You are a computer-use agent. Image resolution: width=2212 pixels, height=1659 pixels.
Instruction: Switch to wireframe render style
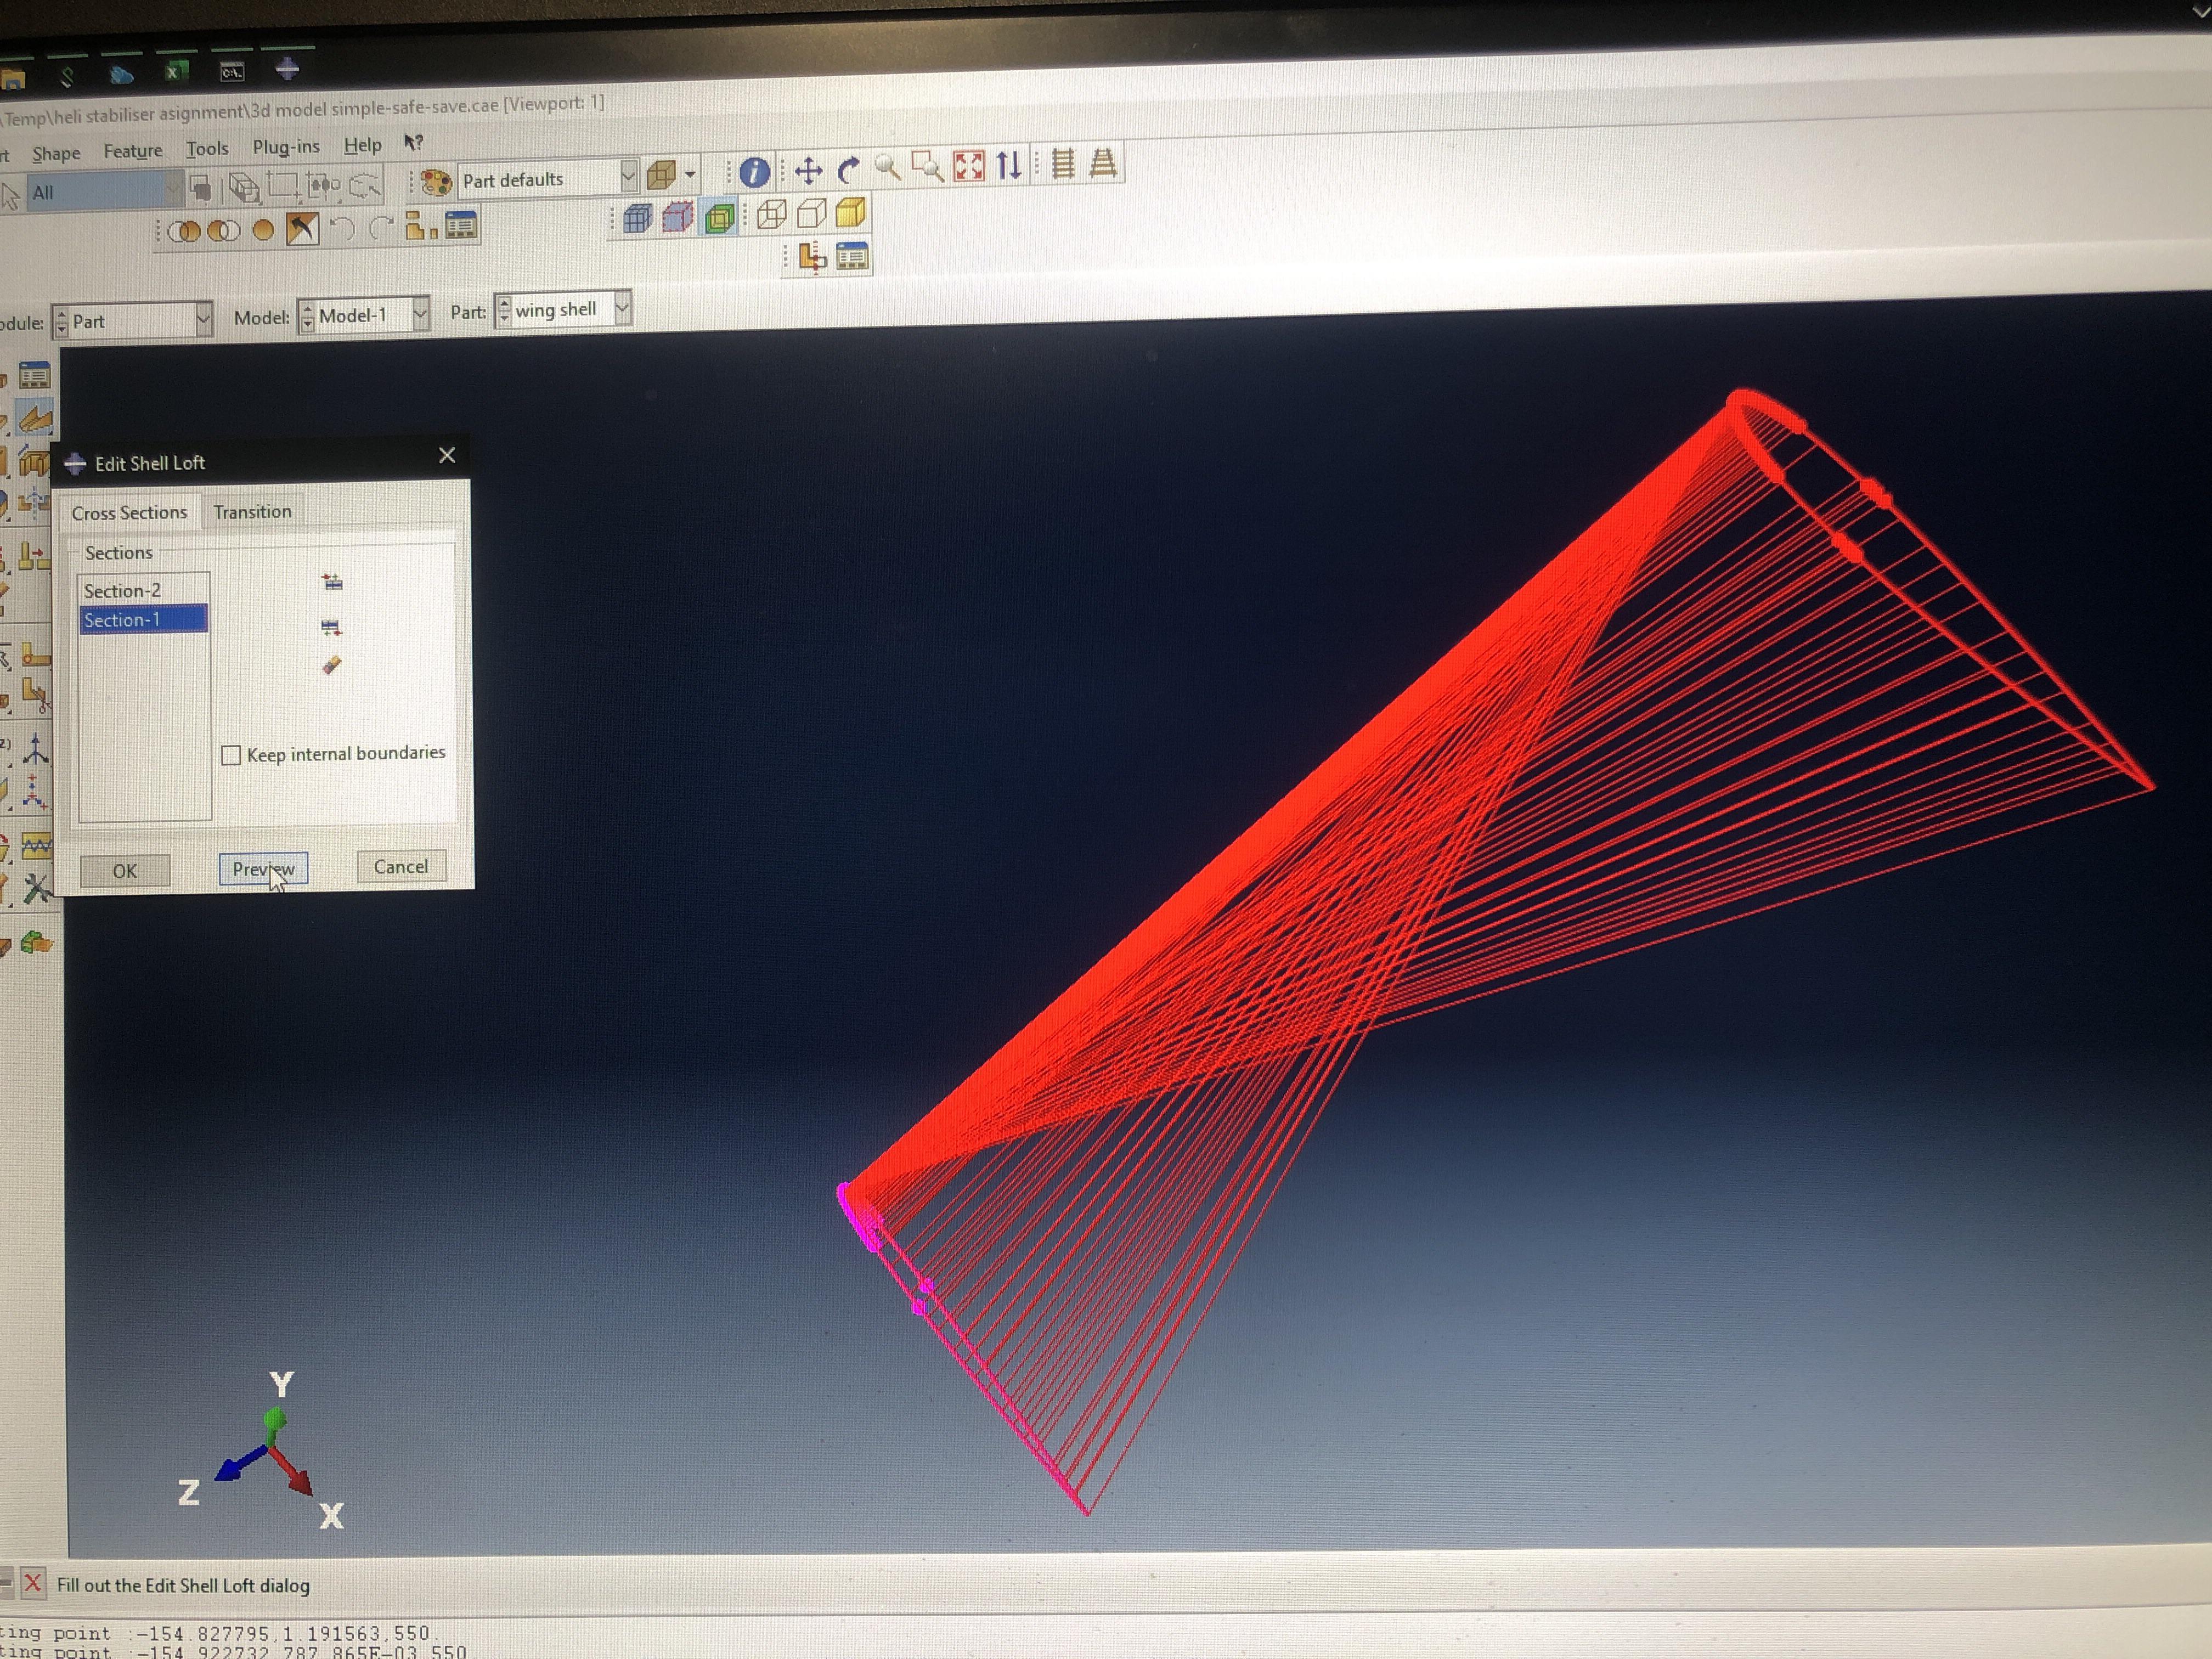[771, 214]
